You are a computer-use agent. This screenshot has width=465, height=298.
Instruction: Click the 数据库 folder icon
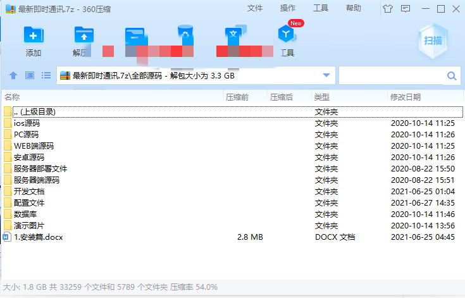point(8,214)
